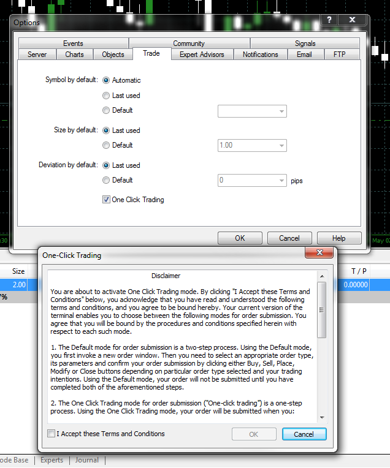Uncheck the One Click Trading checkbox
The image size is (390, 468).
tap(107, 200)
